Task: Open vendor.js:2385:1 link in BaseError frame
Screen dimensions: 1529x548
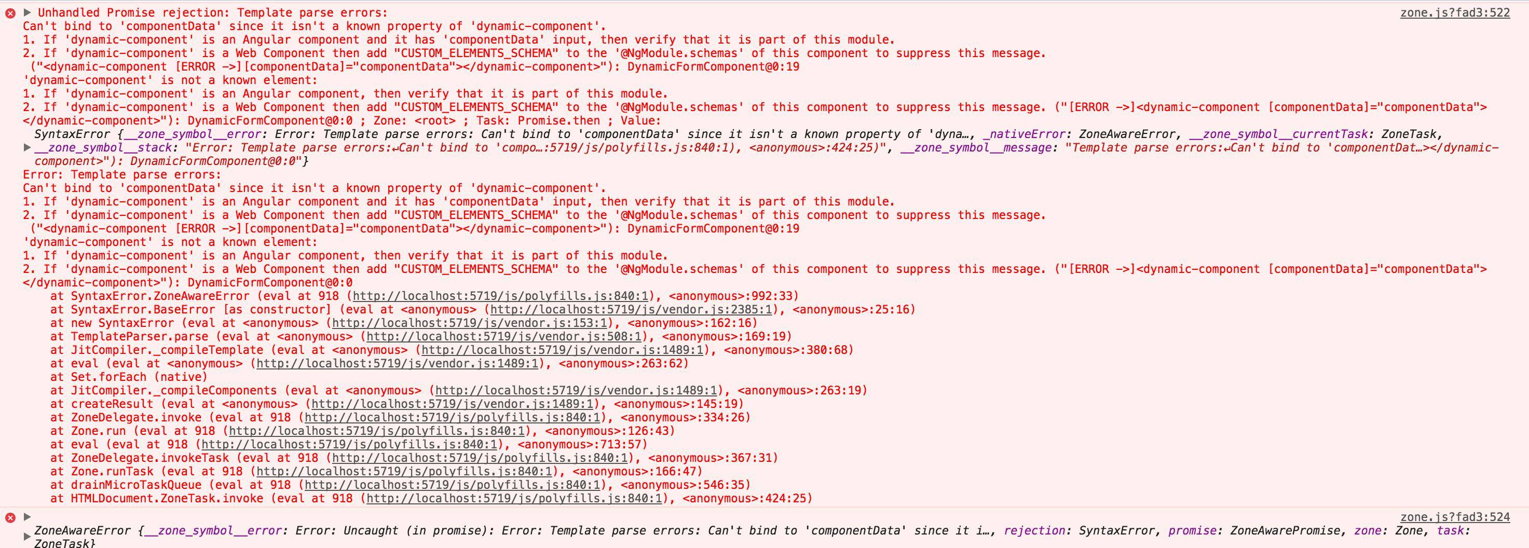Action: click(631, 309)
